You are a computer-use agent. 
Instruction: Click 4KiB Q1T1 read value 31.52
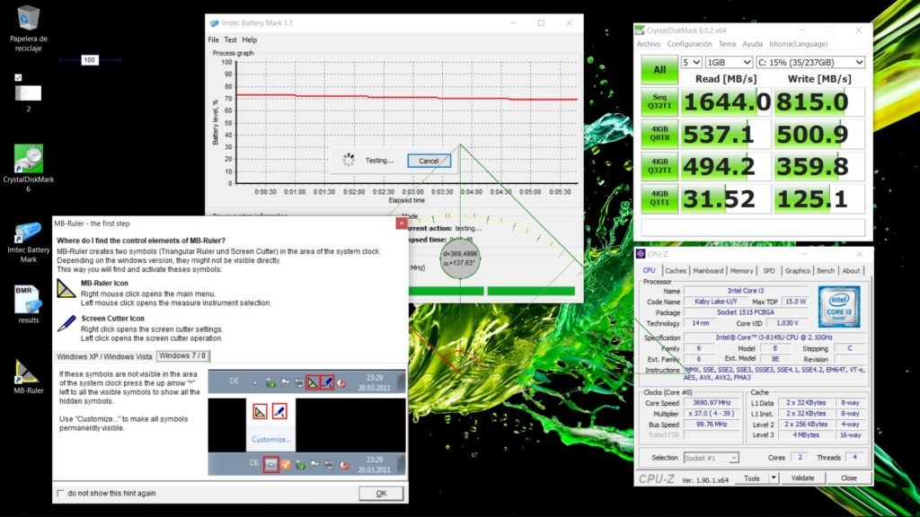tap(726, 198)
